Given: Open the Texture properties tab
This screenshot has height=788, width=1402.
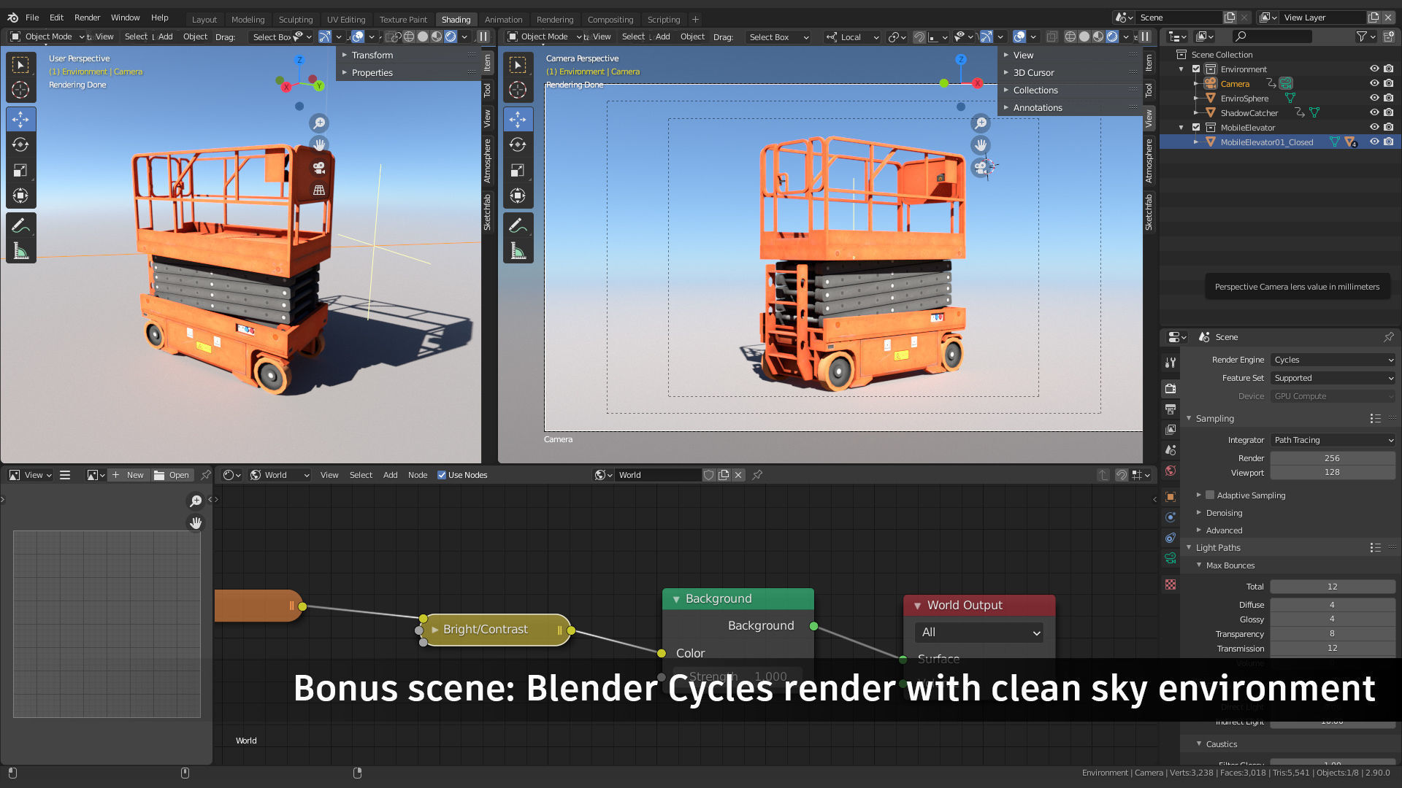Looking at the screenshot, I should [x=1171, y=584].
